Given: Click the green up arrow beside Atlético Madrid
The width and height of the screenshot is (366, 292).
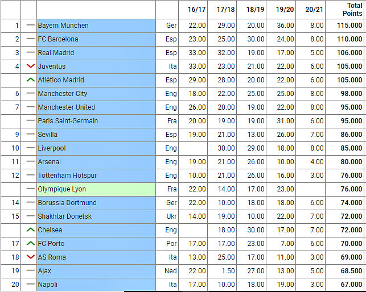Looking at the screenshot, I should pos(31,80).
